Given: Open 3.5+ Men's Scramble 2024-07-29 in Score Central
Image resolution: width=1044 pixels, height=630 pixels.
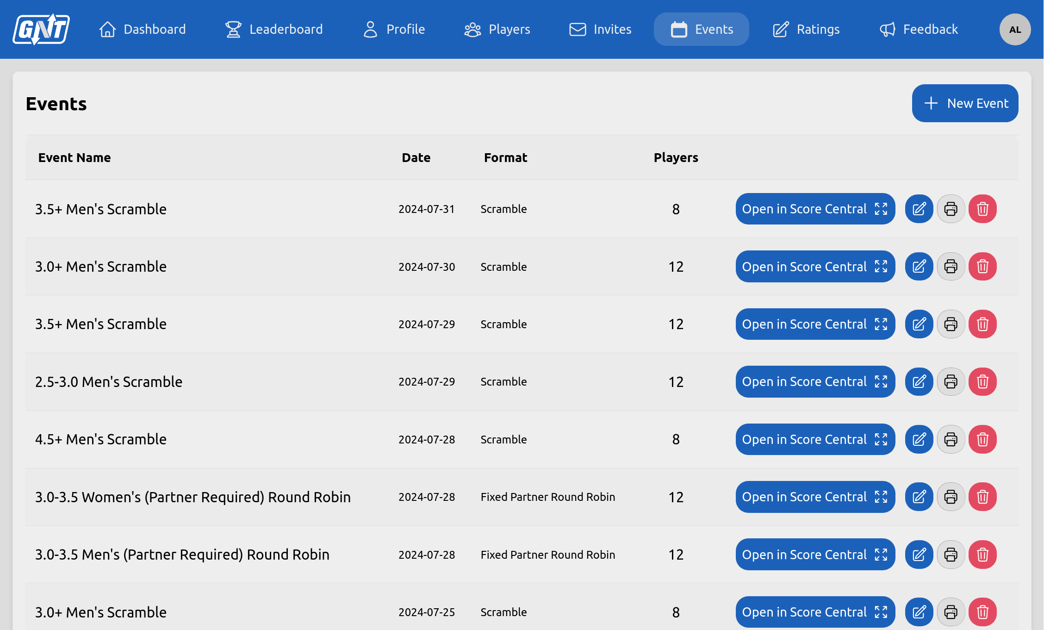Looking at the screenshot, I should [815, 324].
